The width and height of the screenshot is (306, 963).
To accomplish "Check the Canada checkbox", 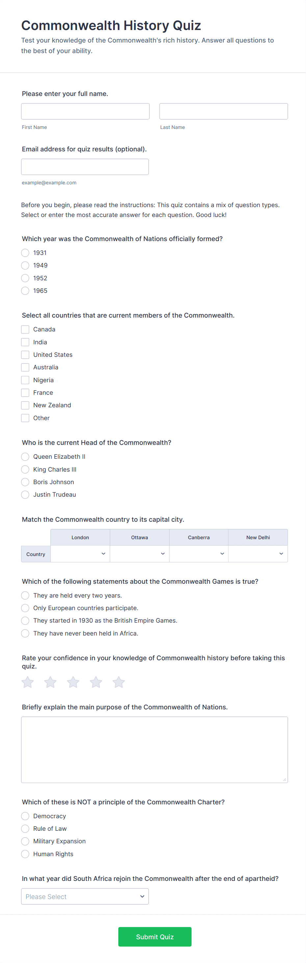I will point(25,329).
